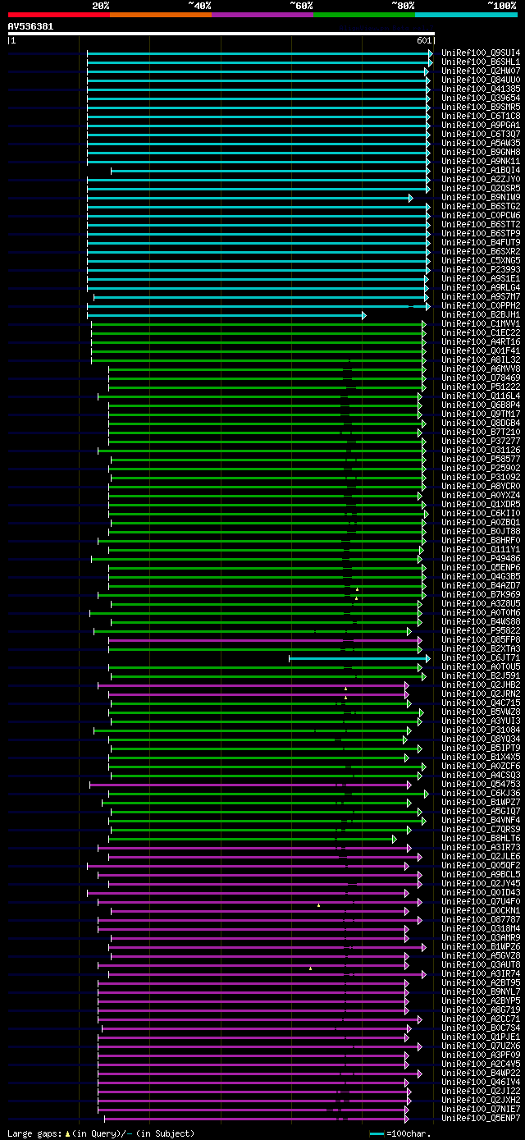Click the large gaps legend text

coord(101,1133)
